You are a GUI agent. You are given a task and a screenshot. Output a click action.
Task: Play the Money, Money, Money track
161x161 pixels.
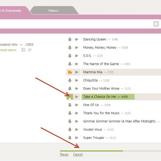77,48
